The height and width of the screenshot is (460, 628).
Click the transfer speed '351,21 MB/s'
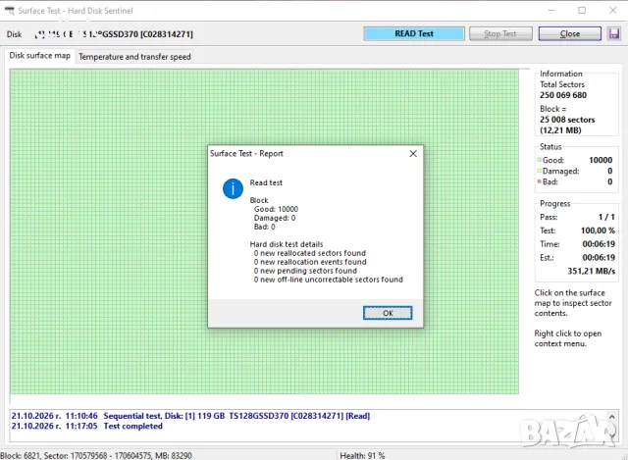591,271
